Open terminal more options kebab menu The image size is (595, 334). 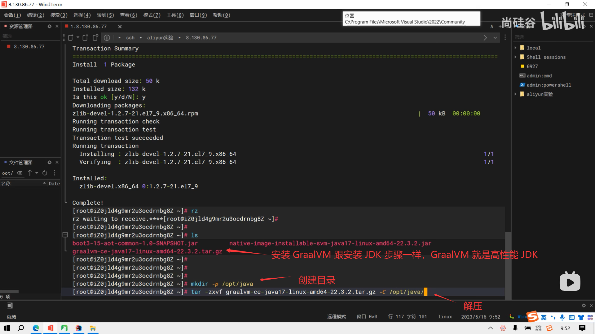pos(505,37)
